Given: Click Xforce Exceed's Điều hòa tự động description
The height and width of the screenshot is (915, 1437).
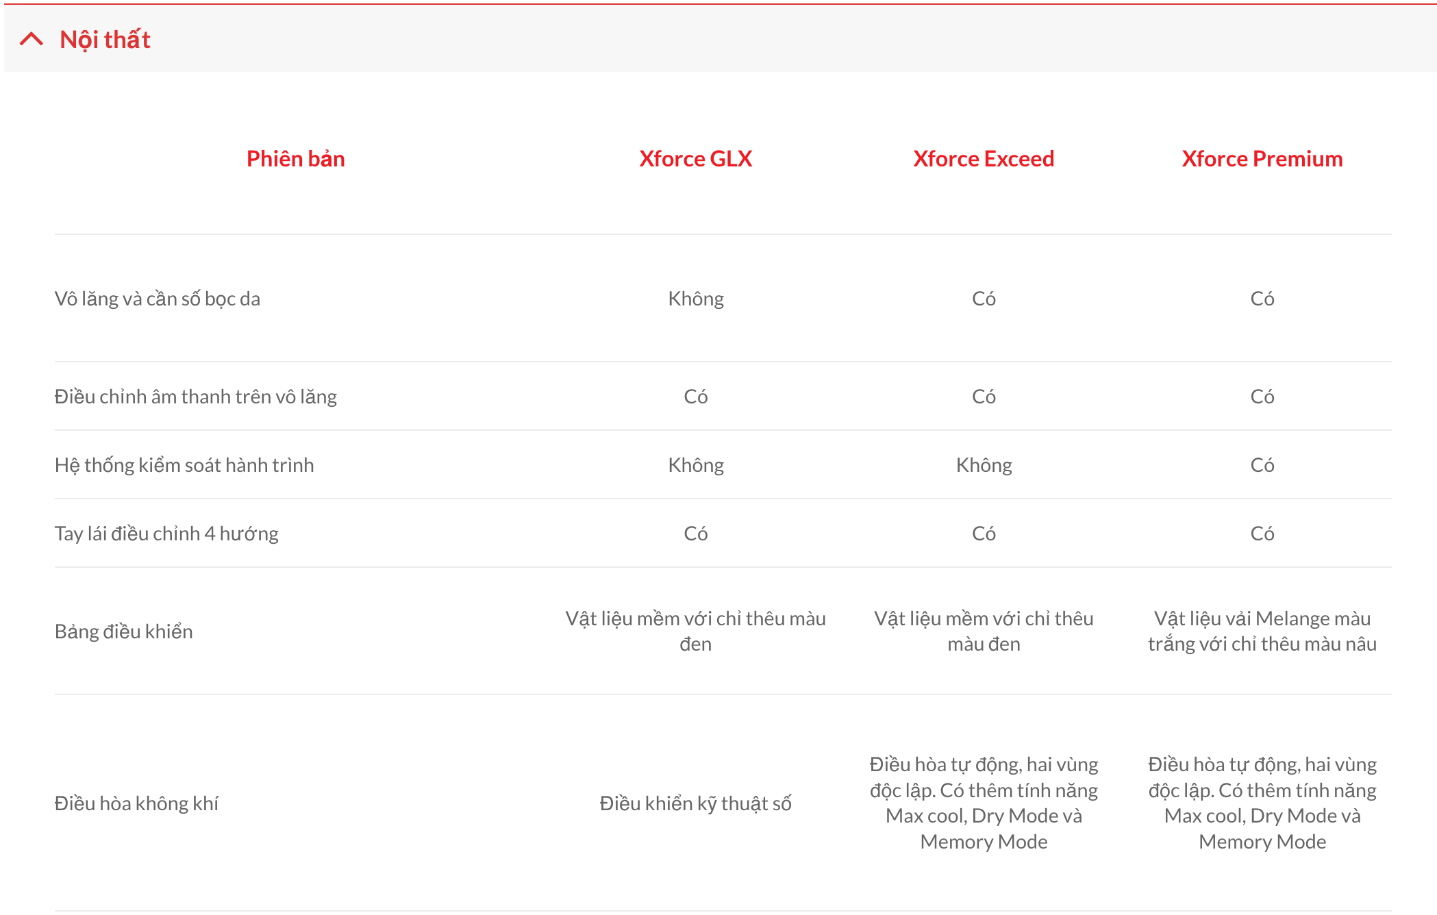Looking at the screenshot, I should (x=984, y=803).
